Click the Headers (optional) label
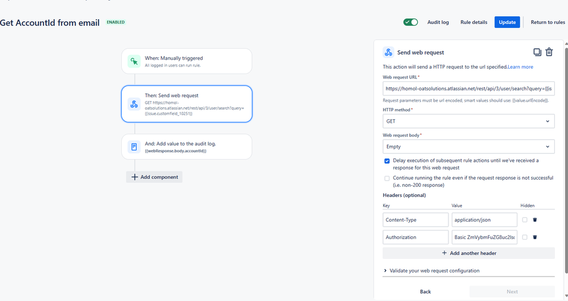The height and width of the screenshot is (301, 568). pos(404,195)
